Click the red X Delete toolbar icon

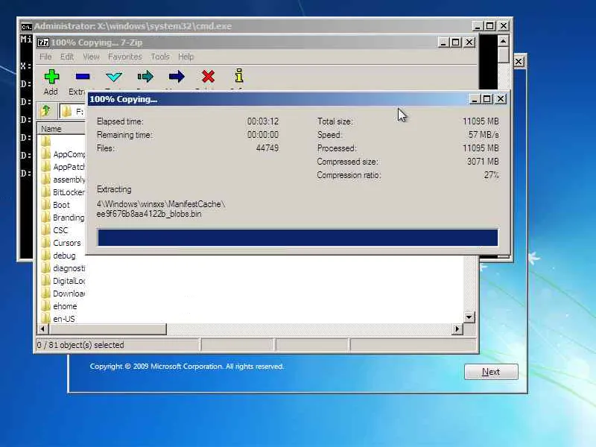click(x=208, y=77)
